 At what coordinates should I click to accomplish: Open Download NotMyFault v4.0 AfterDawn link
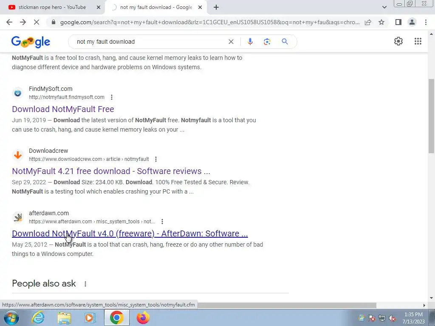(x=130, y=234)
